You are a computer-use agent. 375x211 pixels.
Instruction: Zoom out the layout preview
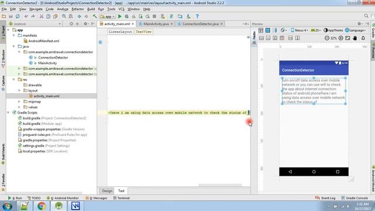click(327, 38)
